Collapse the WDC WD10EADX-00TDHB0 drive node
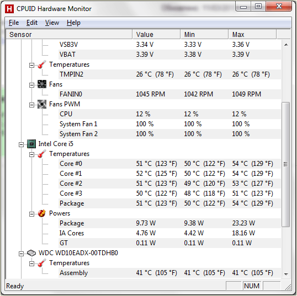Screen dimensions: 297x296 pos(21,254)
